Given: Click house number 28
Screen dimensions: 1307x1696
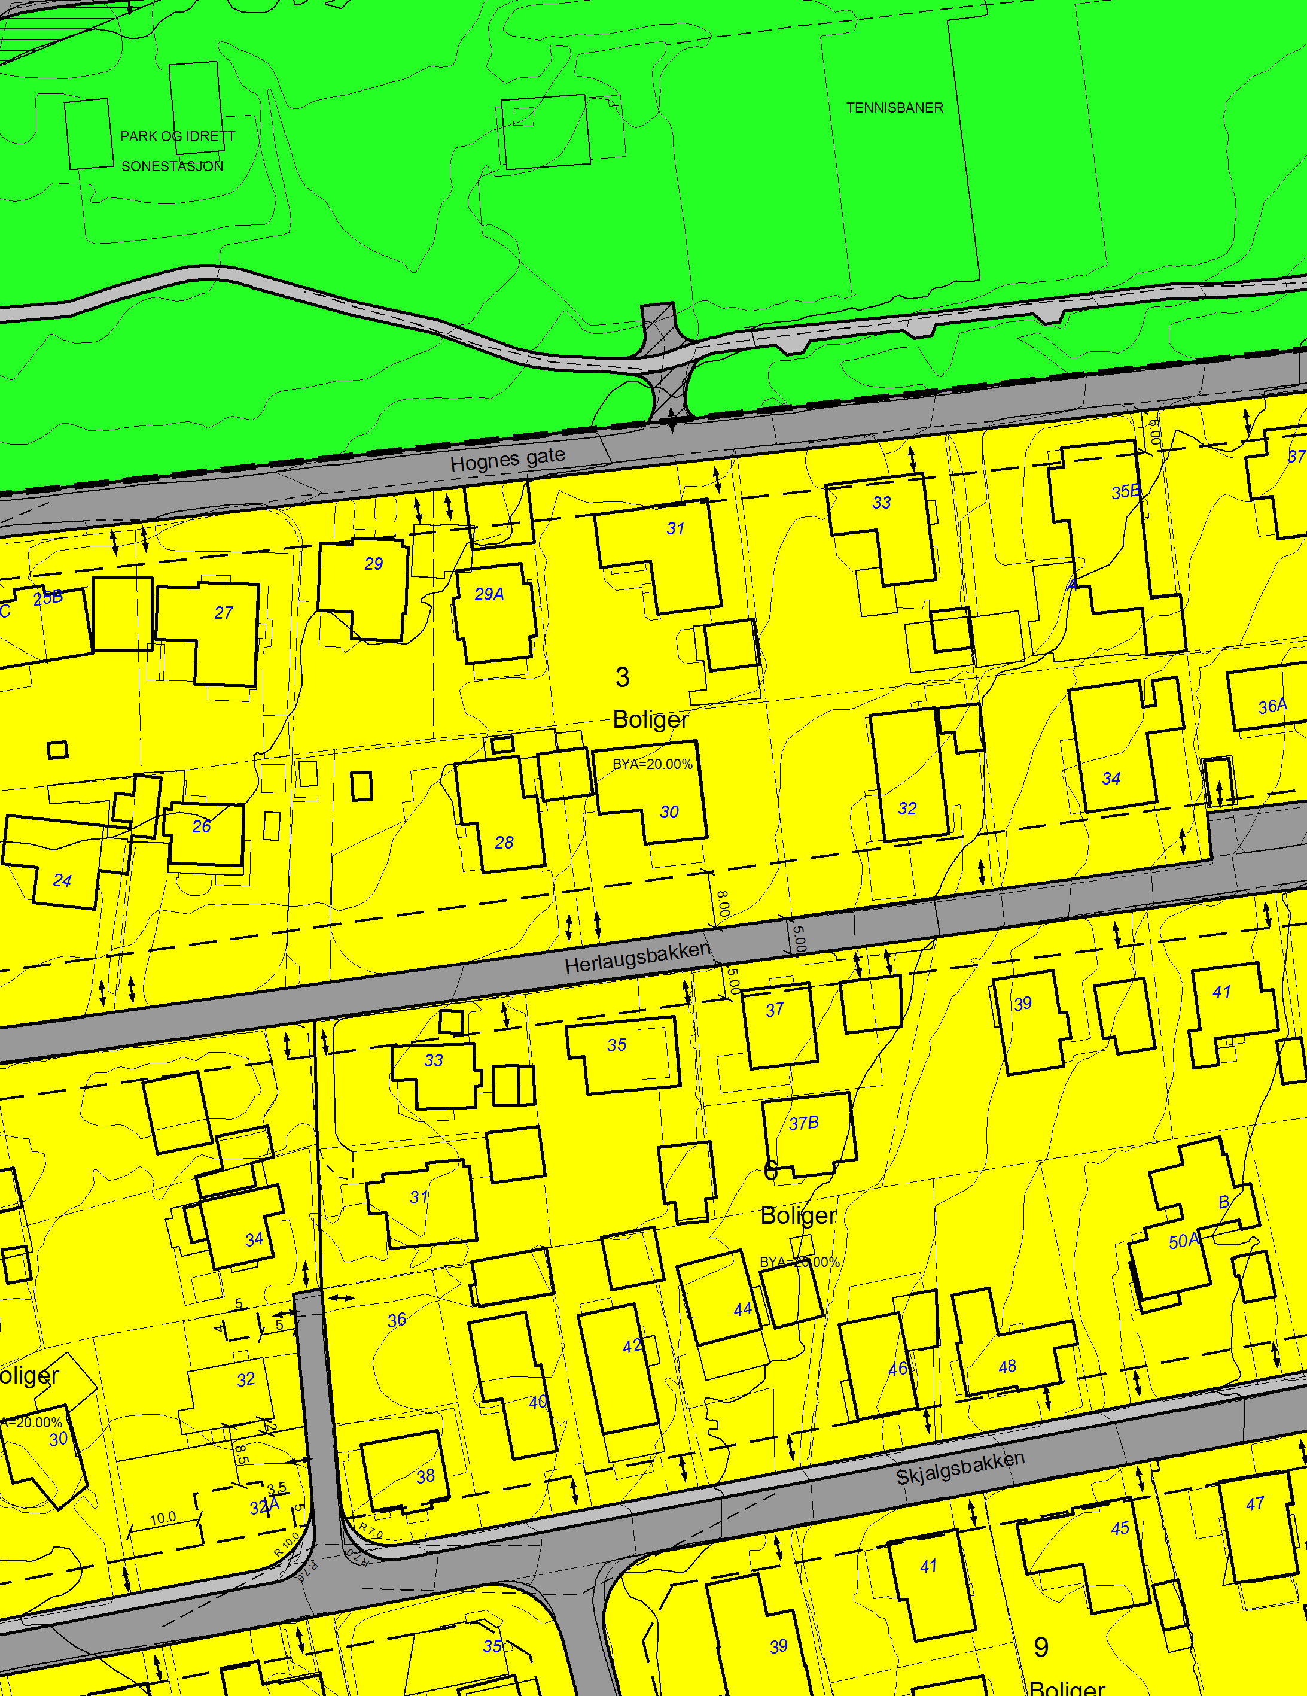Looking at the screenshot, I should pos(504,843).
